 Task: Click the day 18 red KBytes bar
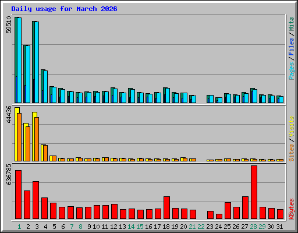tap(166, 208)
